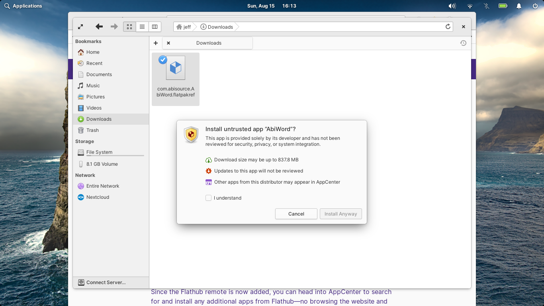
Task: Open the Bluetooth indicator
Action: 486,6
